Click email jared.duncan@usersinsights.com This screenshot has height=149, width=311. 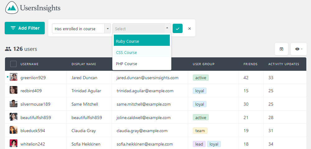pos(147,78)
